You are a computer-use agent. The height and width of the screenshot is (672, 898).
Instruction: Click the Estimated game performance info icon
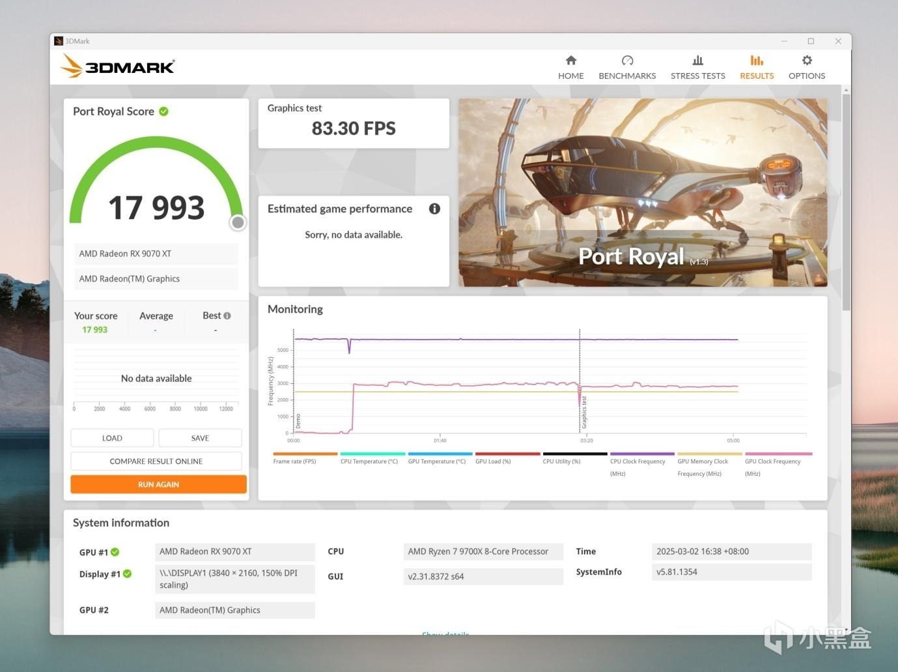coord(434,209)
